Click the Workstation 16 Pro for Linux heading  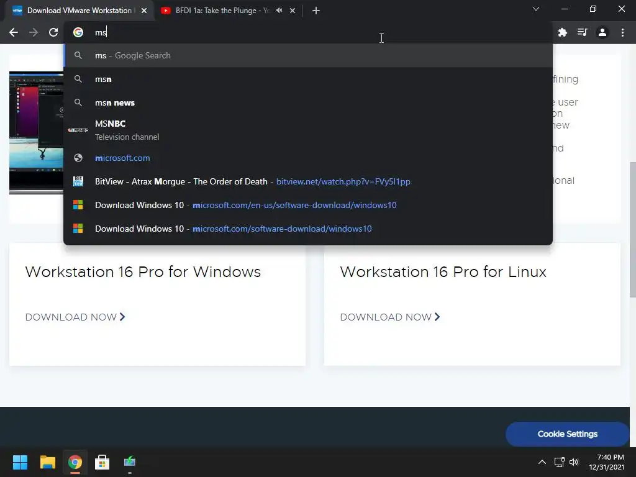pos(443,272)
